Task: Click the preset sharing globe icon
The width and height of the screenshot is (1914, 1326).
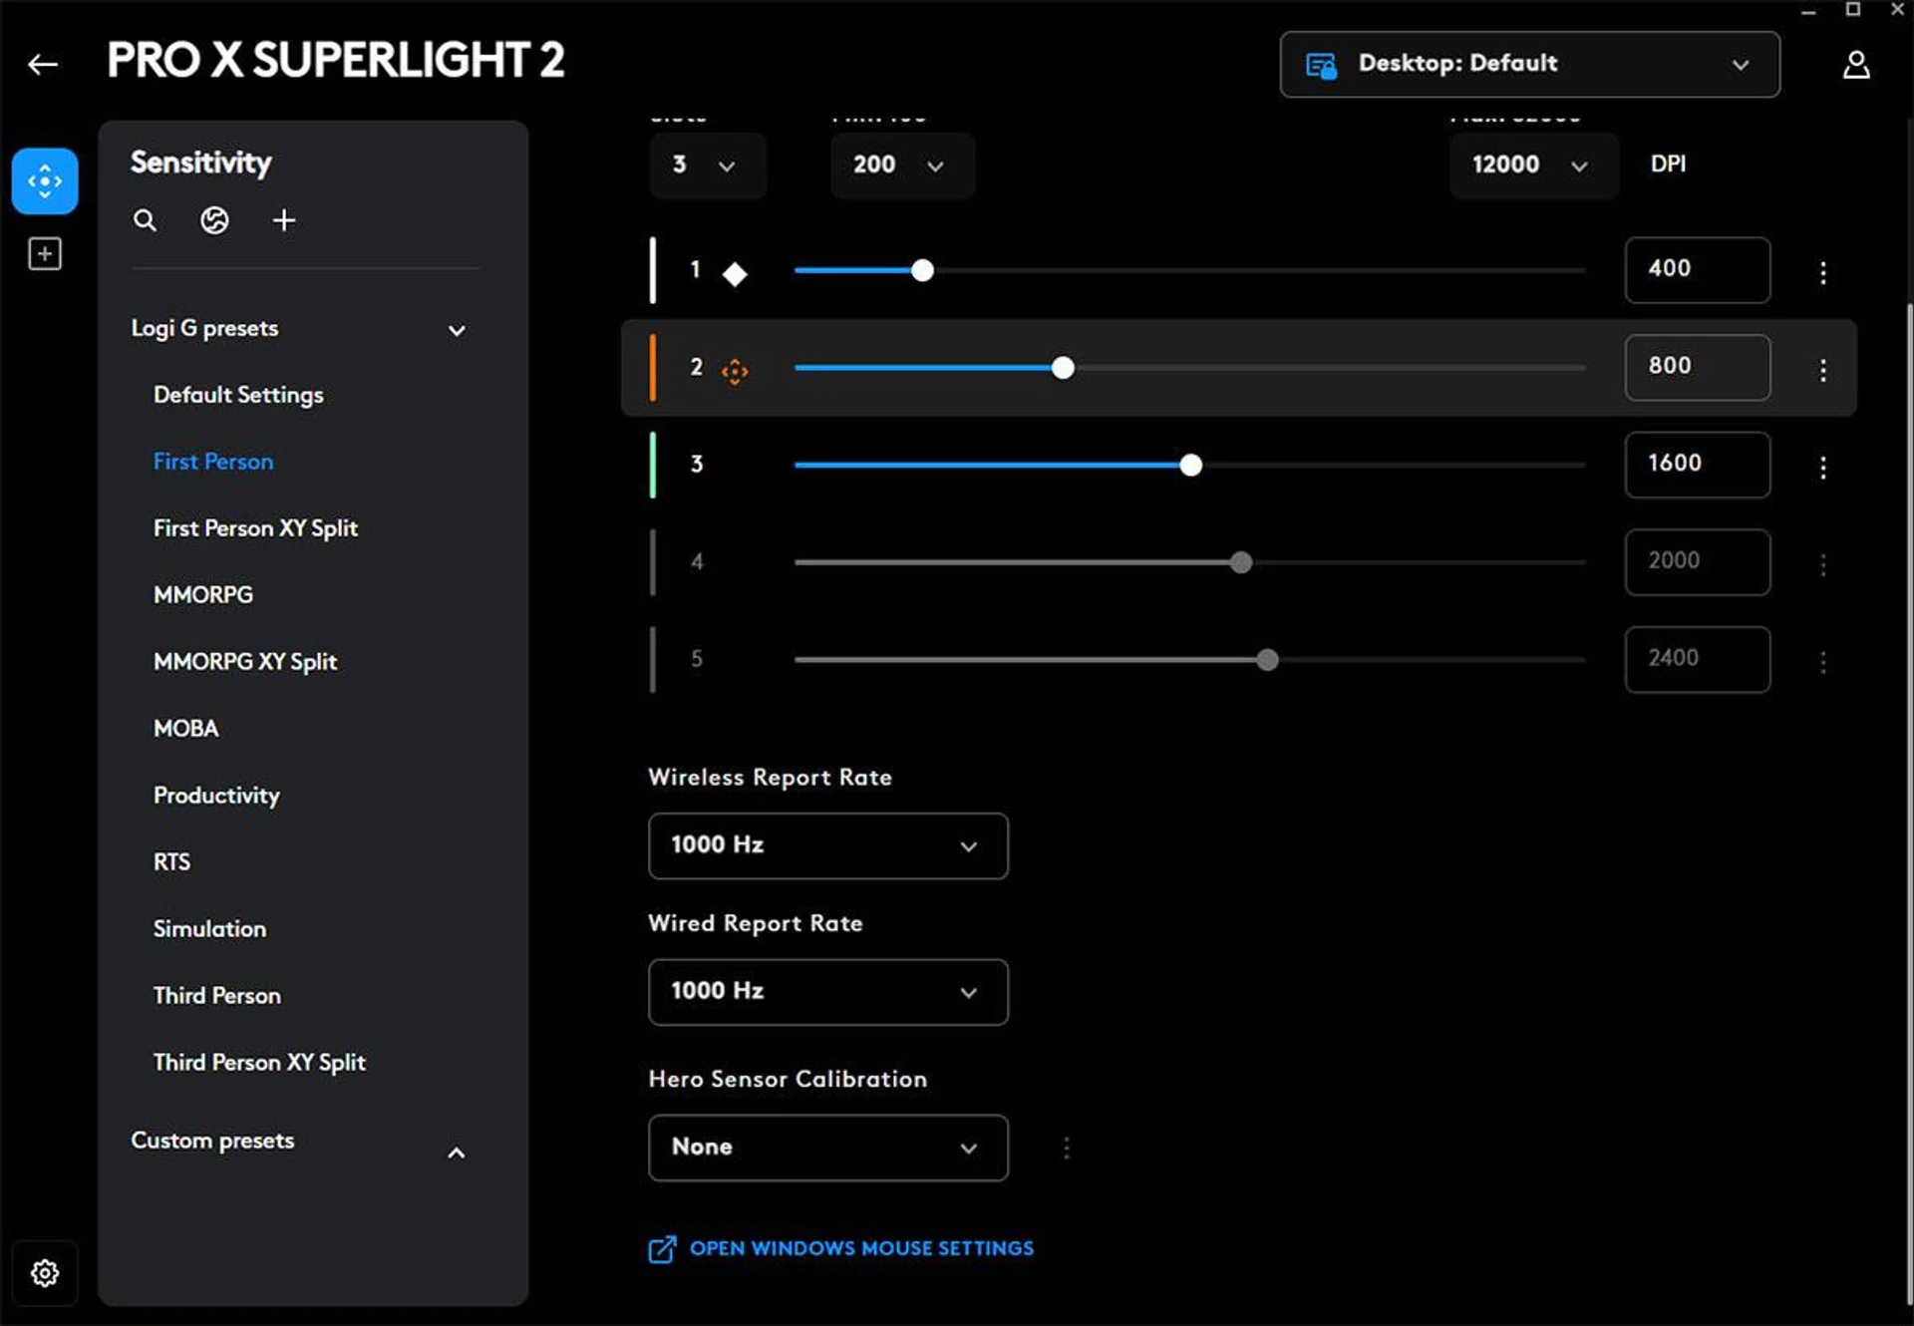Action: click(214, 220)
